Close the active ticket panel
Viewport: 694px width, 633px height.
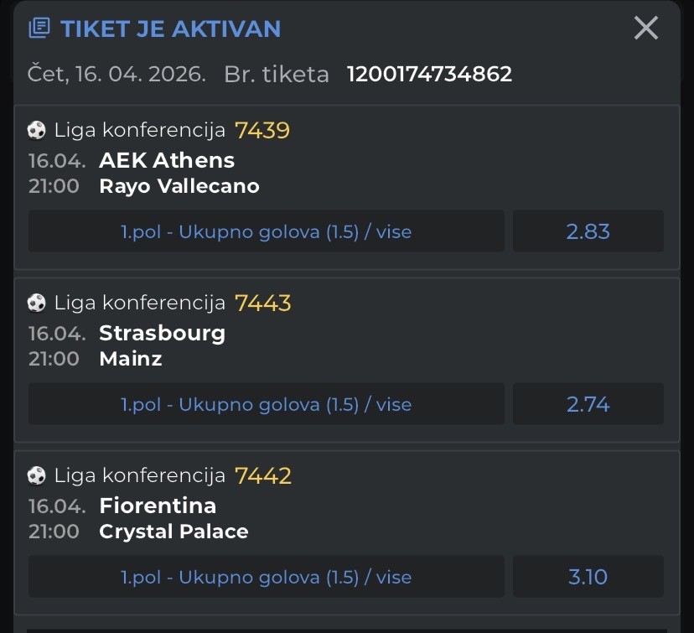(x=646, y=29)
